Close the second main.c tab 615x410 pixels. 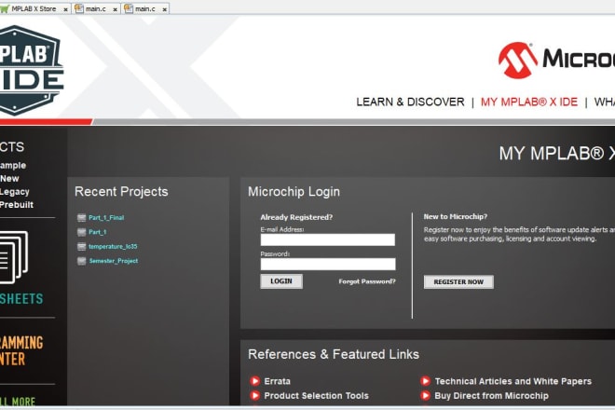pos(164,9)
